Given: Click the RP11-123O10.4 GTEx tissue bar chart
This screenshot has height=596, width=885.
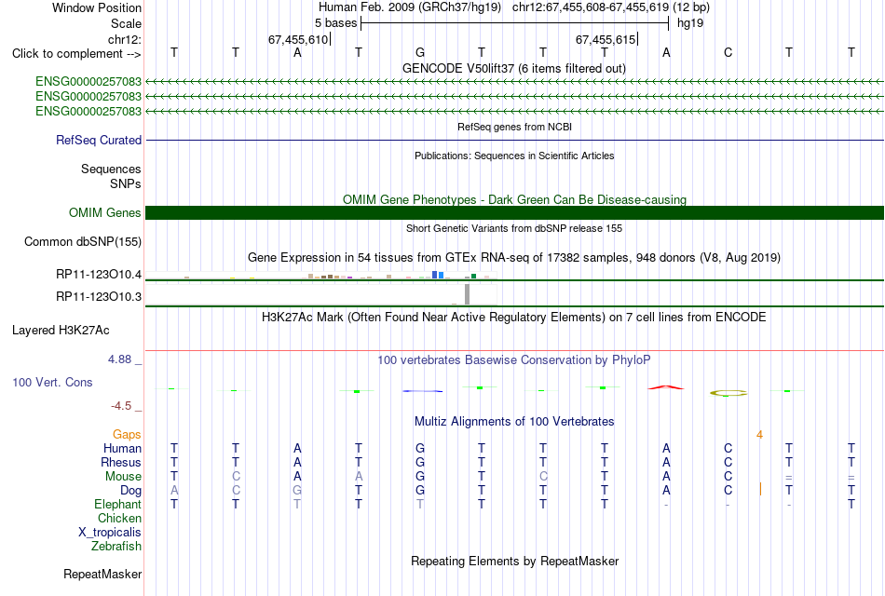Looking at the screenshot, I should (x=321, y=275).
